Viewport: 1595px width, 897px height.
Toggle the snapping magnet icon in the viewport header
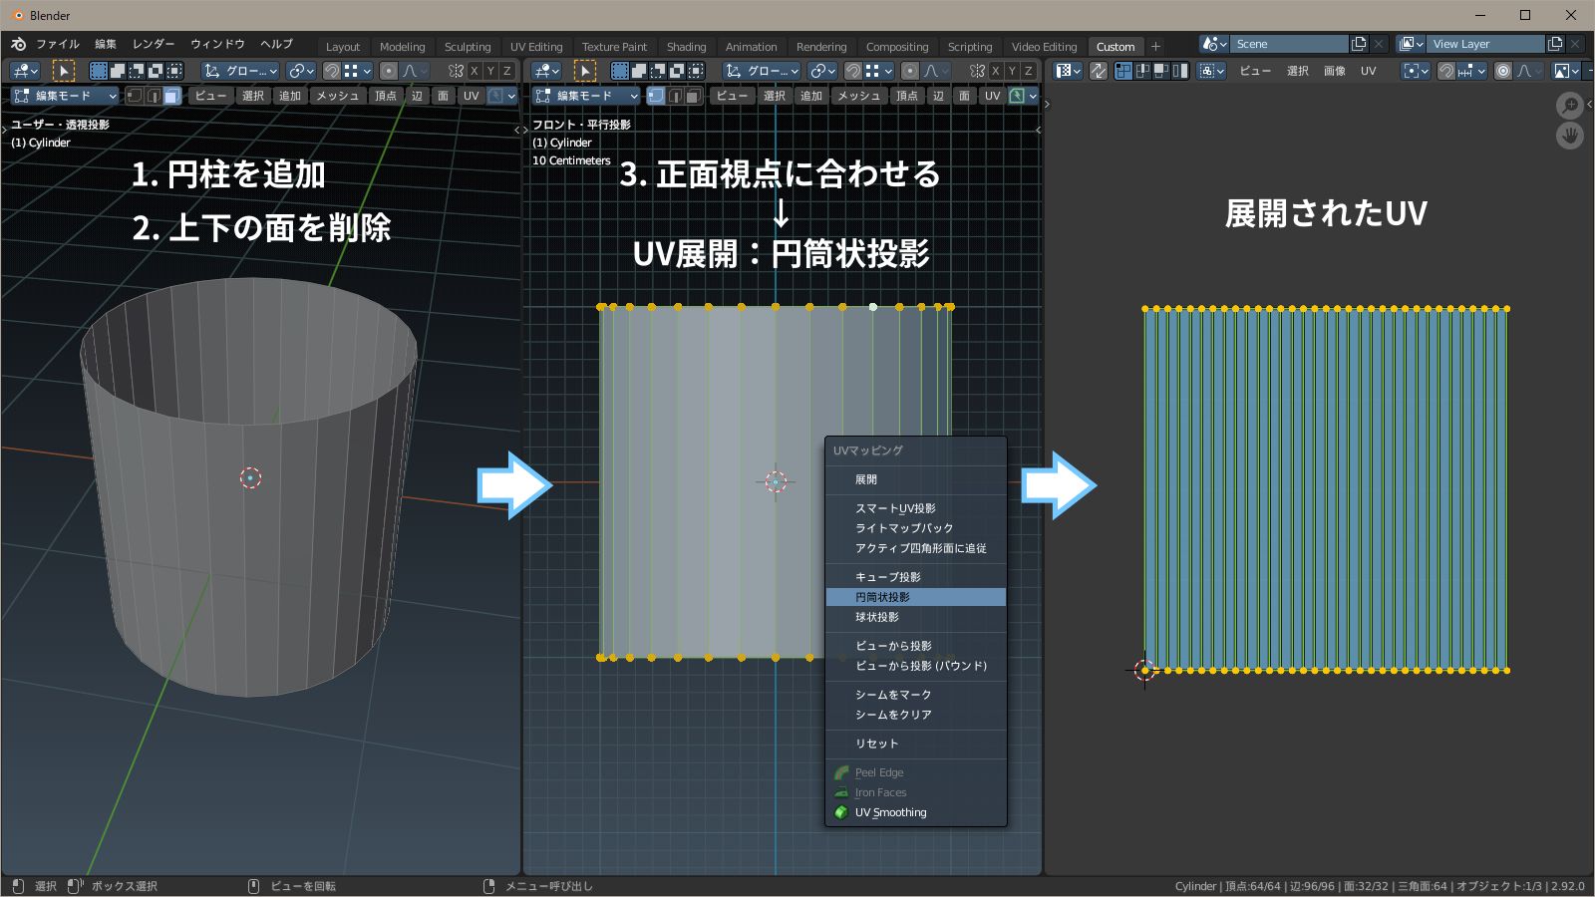[x=334, y=70]
